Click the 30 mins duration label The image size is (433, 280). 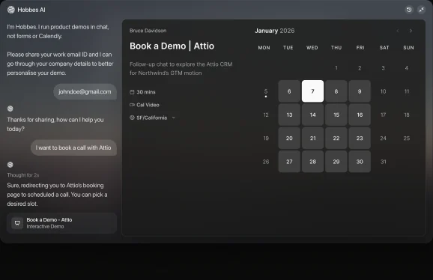pos(146,92)
